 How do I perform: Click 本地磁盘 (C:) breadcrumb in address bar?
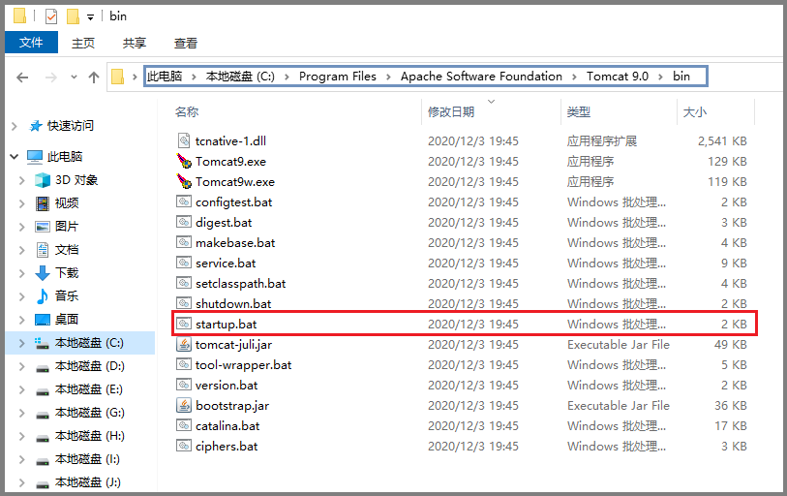[240, 77]
